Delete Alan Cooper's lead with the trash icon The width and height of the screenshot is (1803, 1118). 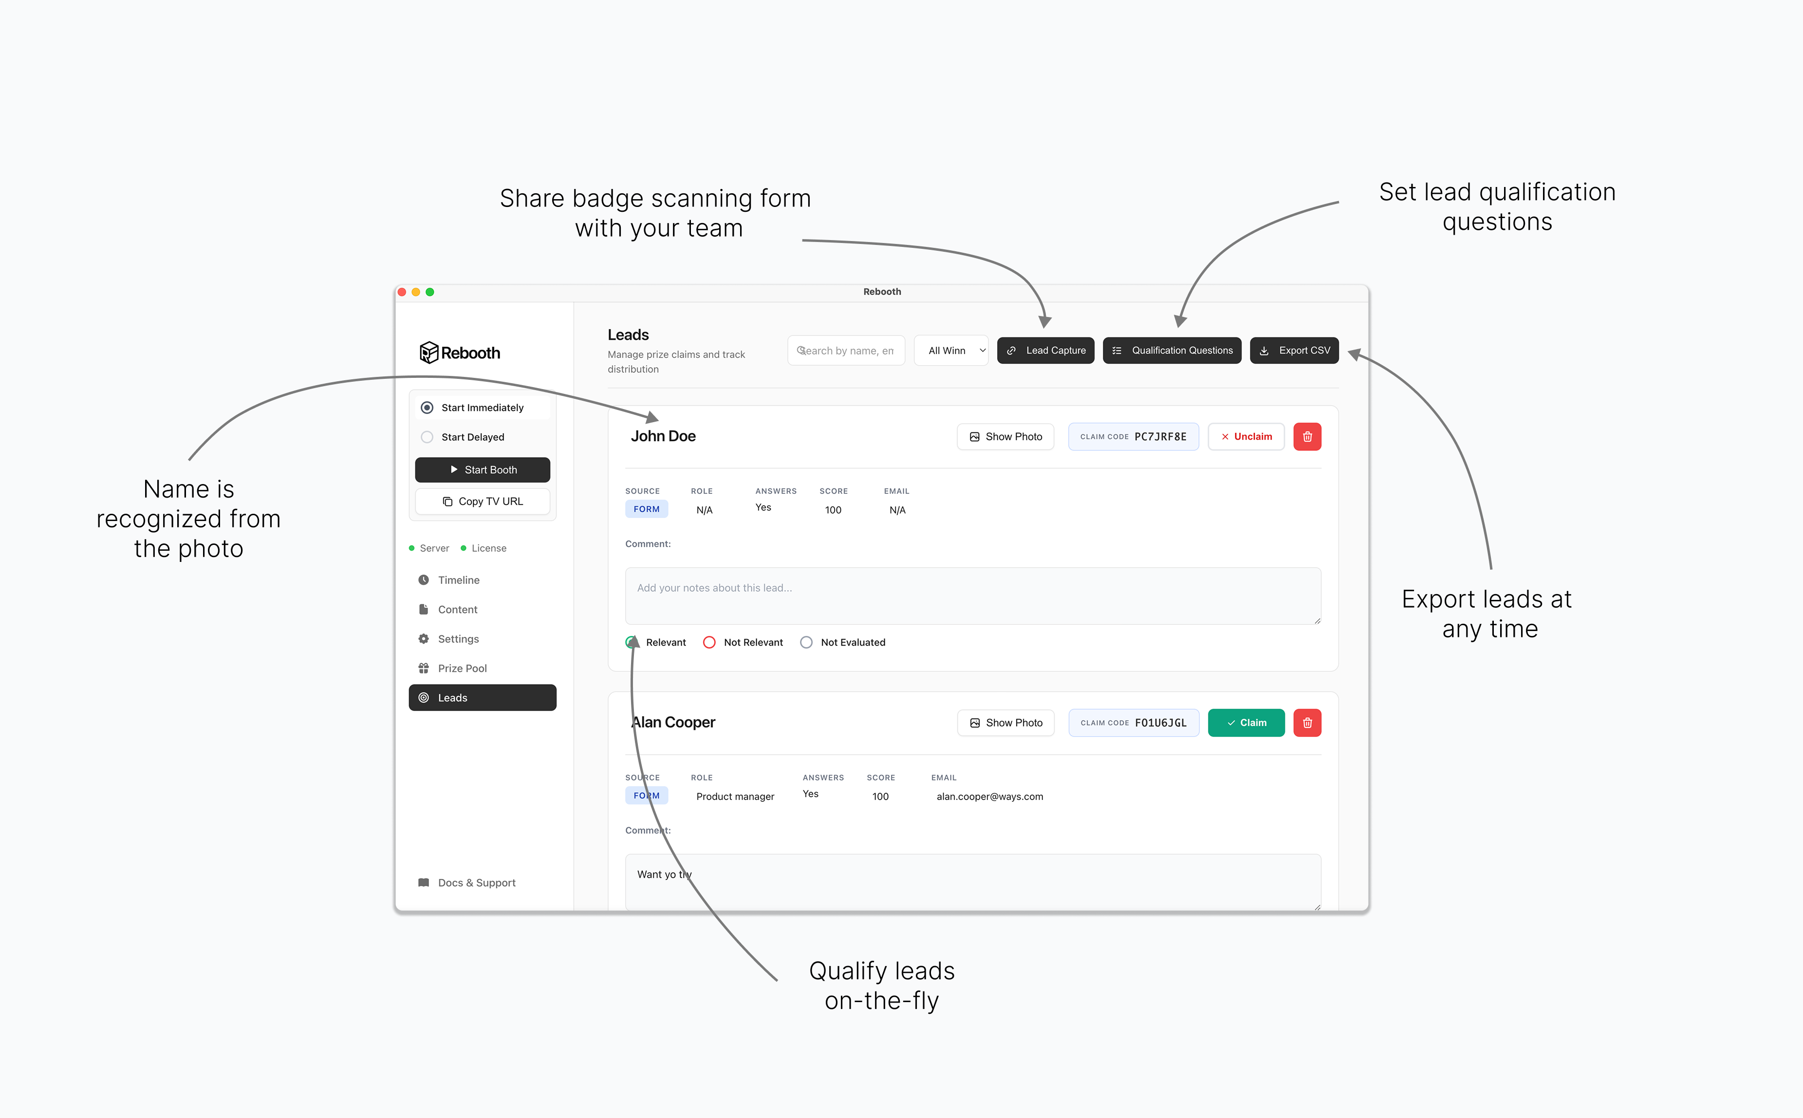pyautogui.click(x=1307, y=723)
